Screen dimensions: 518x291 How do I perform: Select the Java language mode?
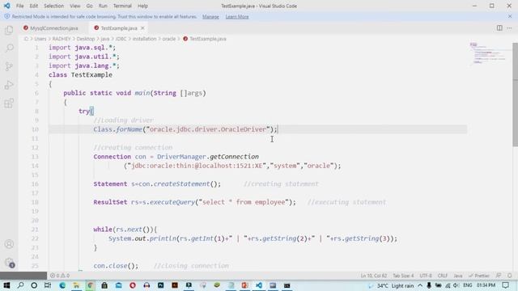pos(458,276)
